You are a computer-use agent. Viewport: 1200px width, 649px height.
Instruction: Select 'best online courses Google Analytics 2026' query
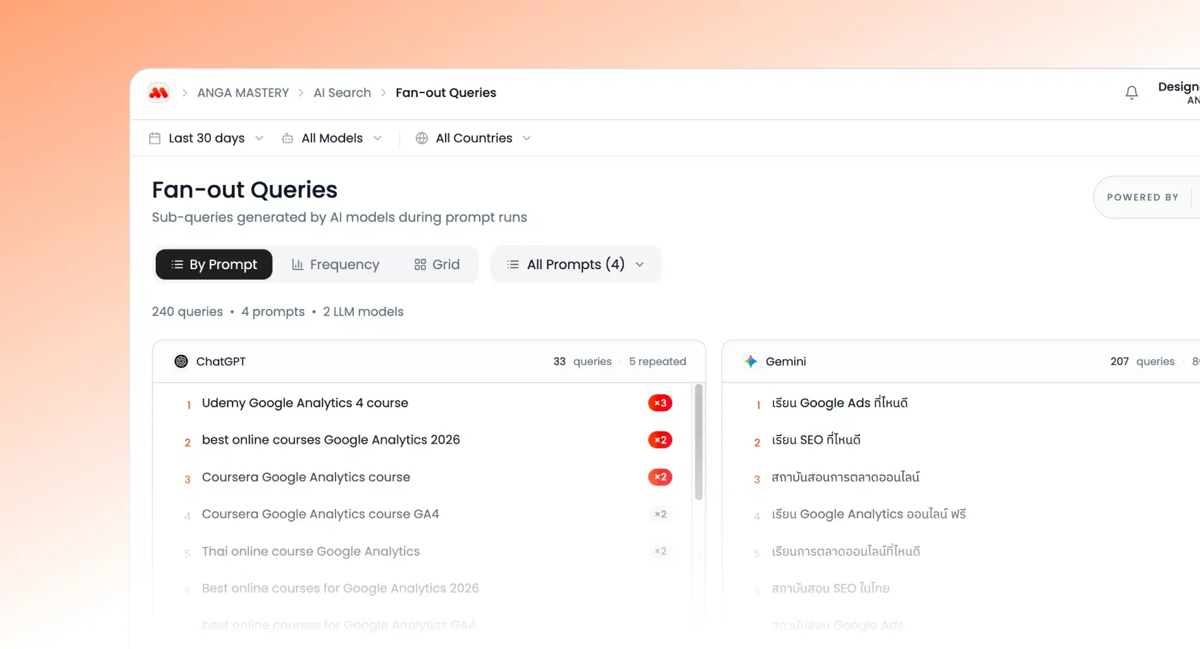pyautogui.click(x=331, y=440)
